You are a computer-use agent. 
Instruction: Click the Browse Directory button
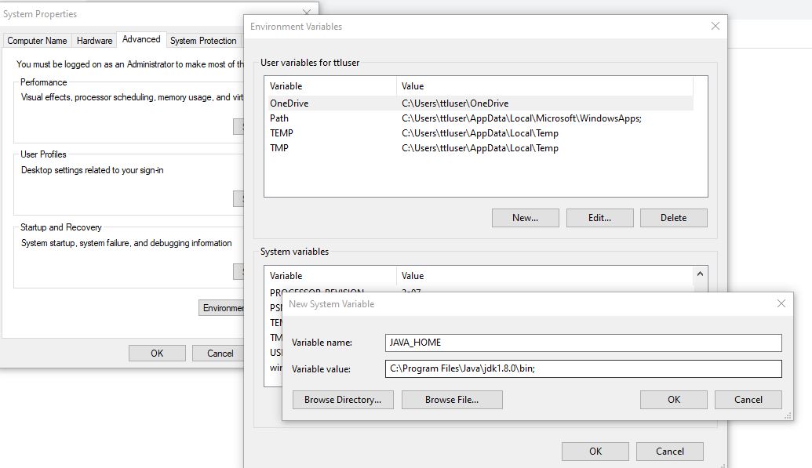click(344, 400)
